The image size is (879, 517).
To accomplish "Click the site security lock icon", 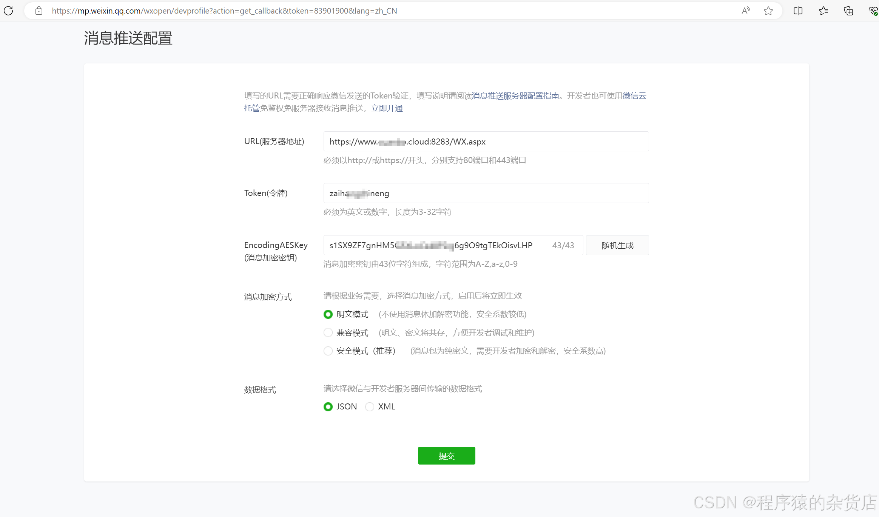I will pos(39,11).
